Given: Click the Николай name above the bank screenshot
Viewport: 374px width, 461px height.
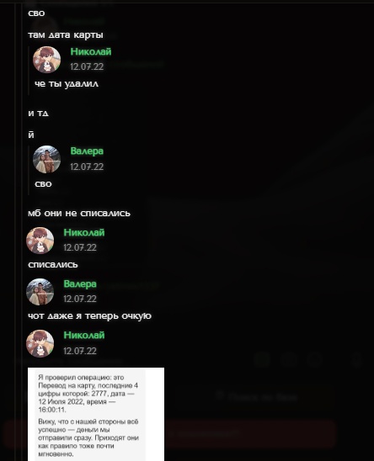Looking at the screenshot, I should tap(84, 335).
